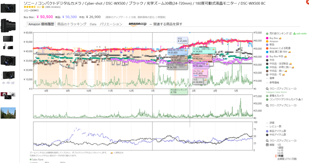Click the amazon.co.jp logo link
The width and height of the screenshot is (309, 163).
138,24
